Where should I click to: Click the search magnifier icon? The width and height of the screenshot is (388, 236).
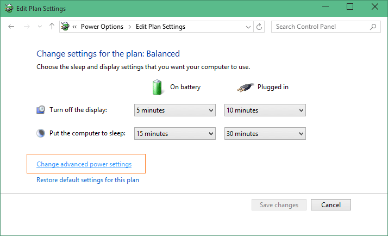(x=373, y=27)
